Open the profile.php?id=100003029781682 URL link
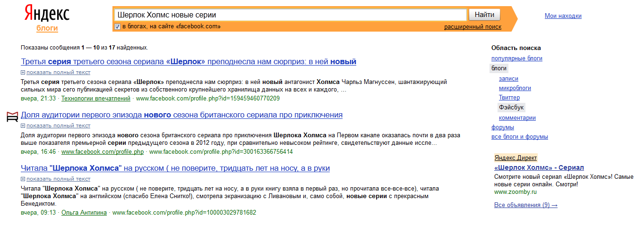Image resolution: width=636 pixels, height=225 pixels. point(184,213)
